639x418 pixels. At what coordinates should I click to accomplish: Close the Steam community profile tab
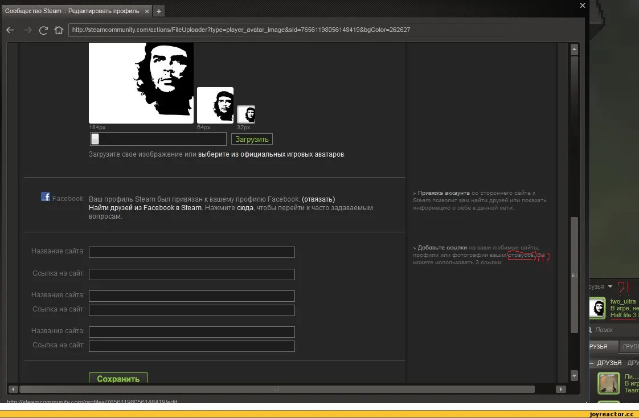click(147, 11)
